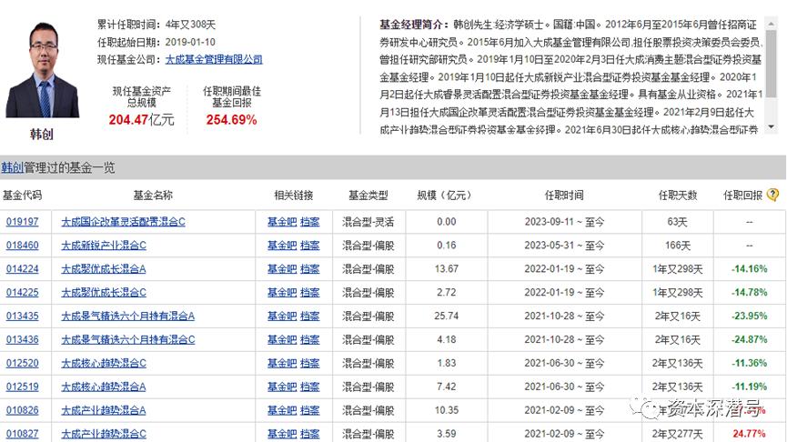Viewport: 787px width, 442px height.
Task: Open fund 大成产业趋势混合C
Action: click(x=104, y=434)
